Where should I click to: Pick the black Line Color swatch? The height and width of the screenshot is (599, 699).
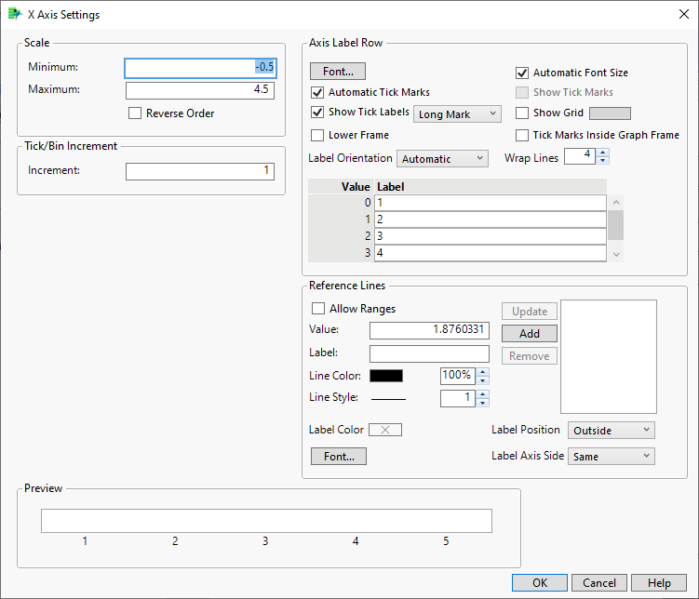(386, 376)
